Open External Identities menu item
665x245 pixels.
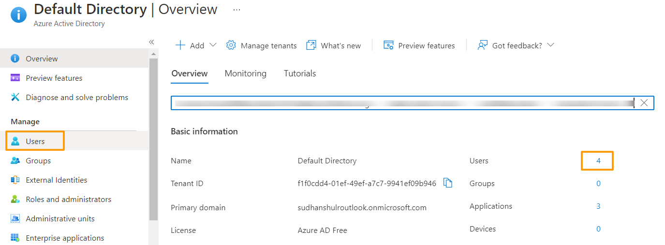(x=74, y=180)
